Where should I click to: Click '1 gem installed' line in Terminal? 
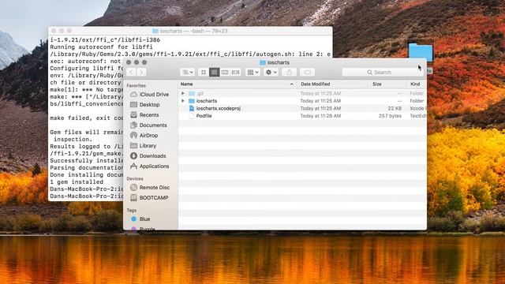(77, 182)
